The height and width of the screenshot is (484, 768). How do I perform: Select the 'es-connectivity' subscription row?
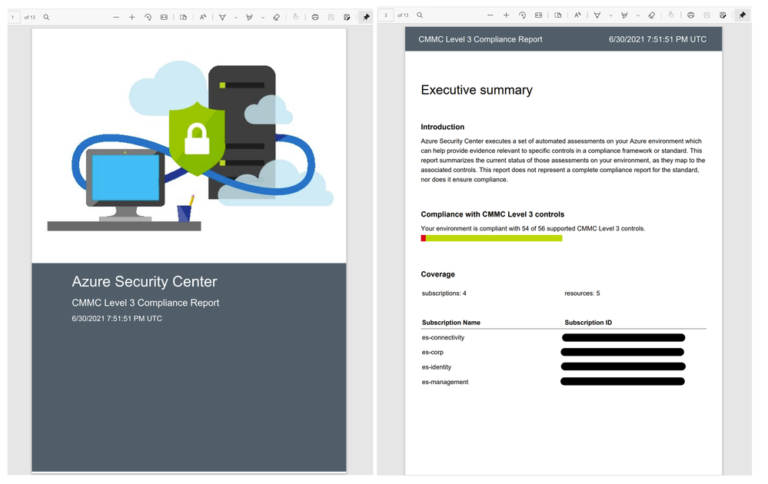pyautogui.click(x=564, y=338)
